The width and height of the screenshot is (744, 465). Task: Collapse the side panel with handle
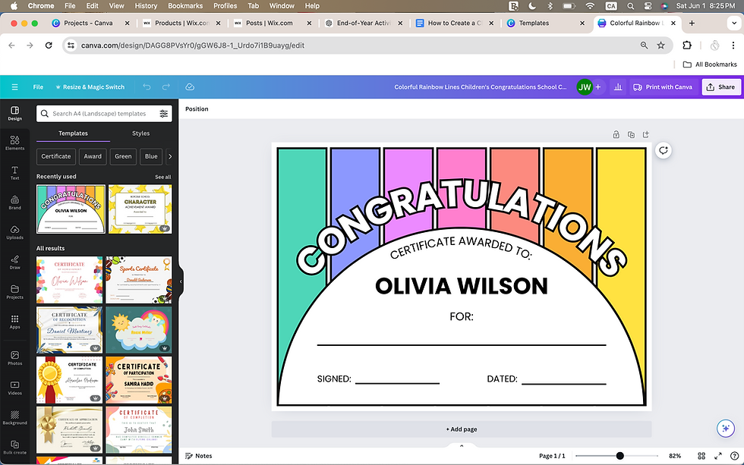181,281
